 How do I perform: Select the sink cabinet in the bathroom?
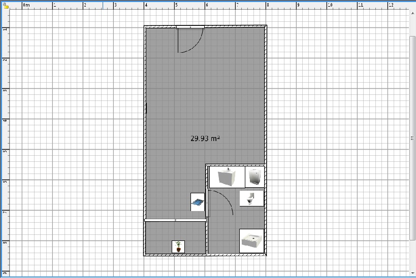click(x=227, y=177)
